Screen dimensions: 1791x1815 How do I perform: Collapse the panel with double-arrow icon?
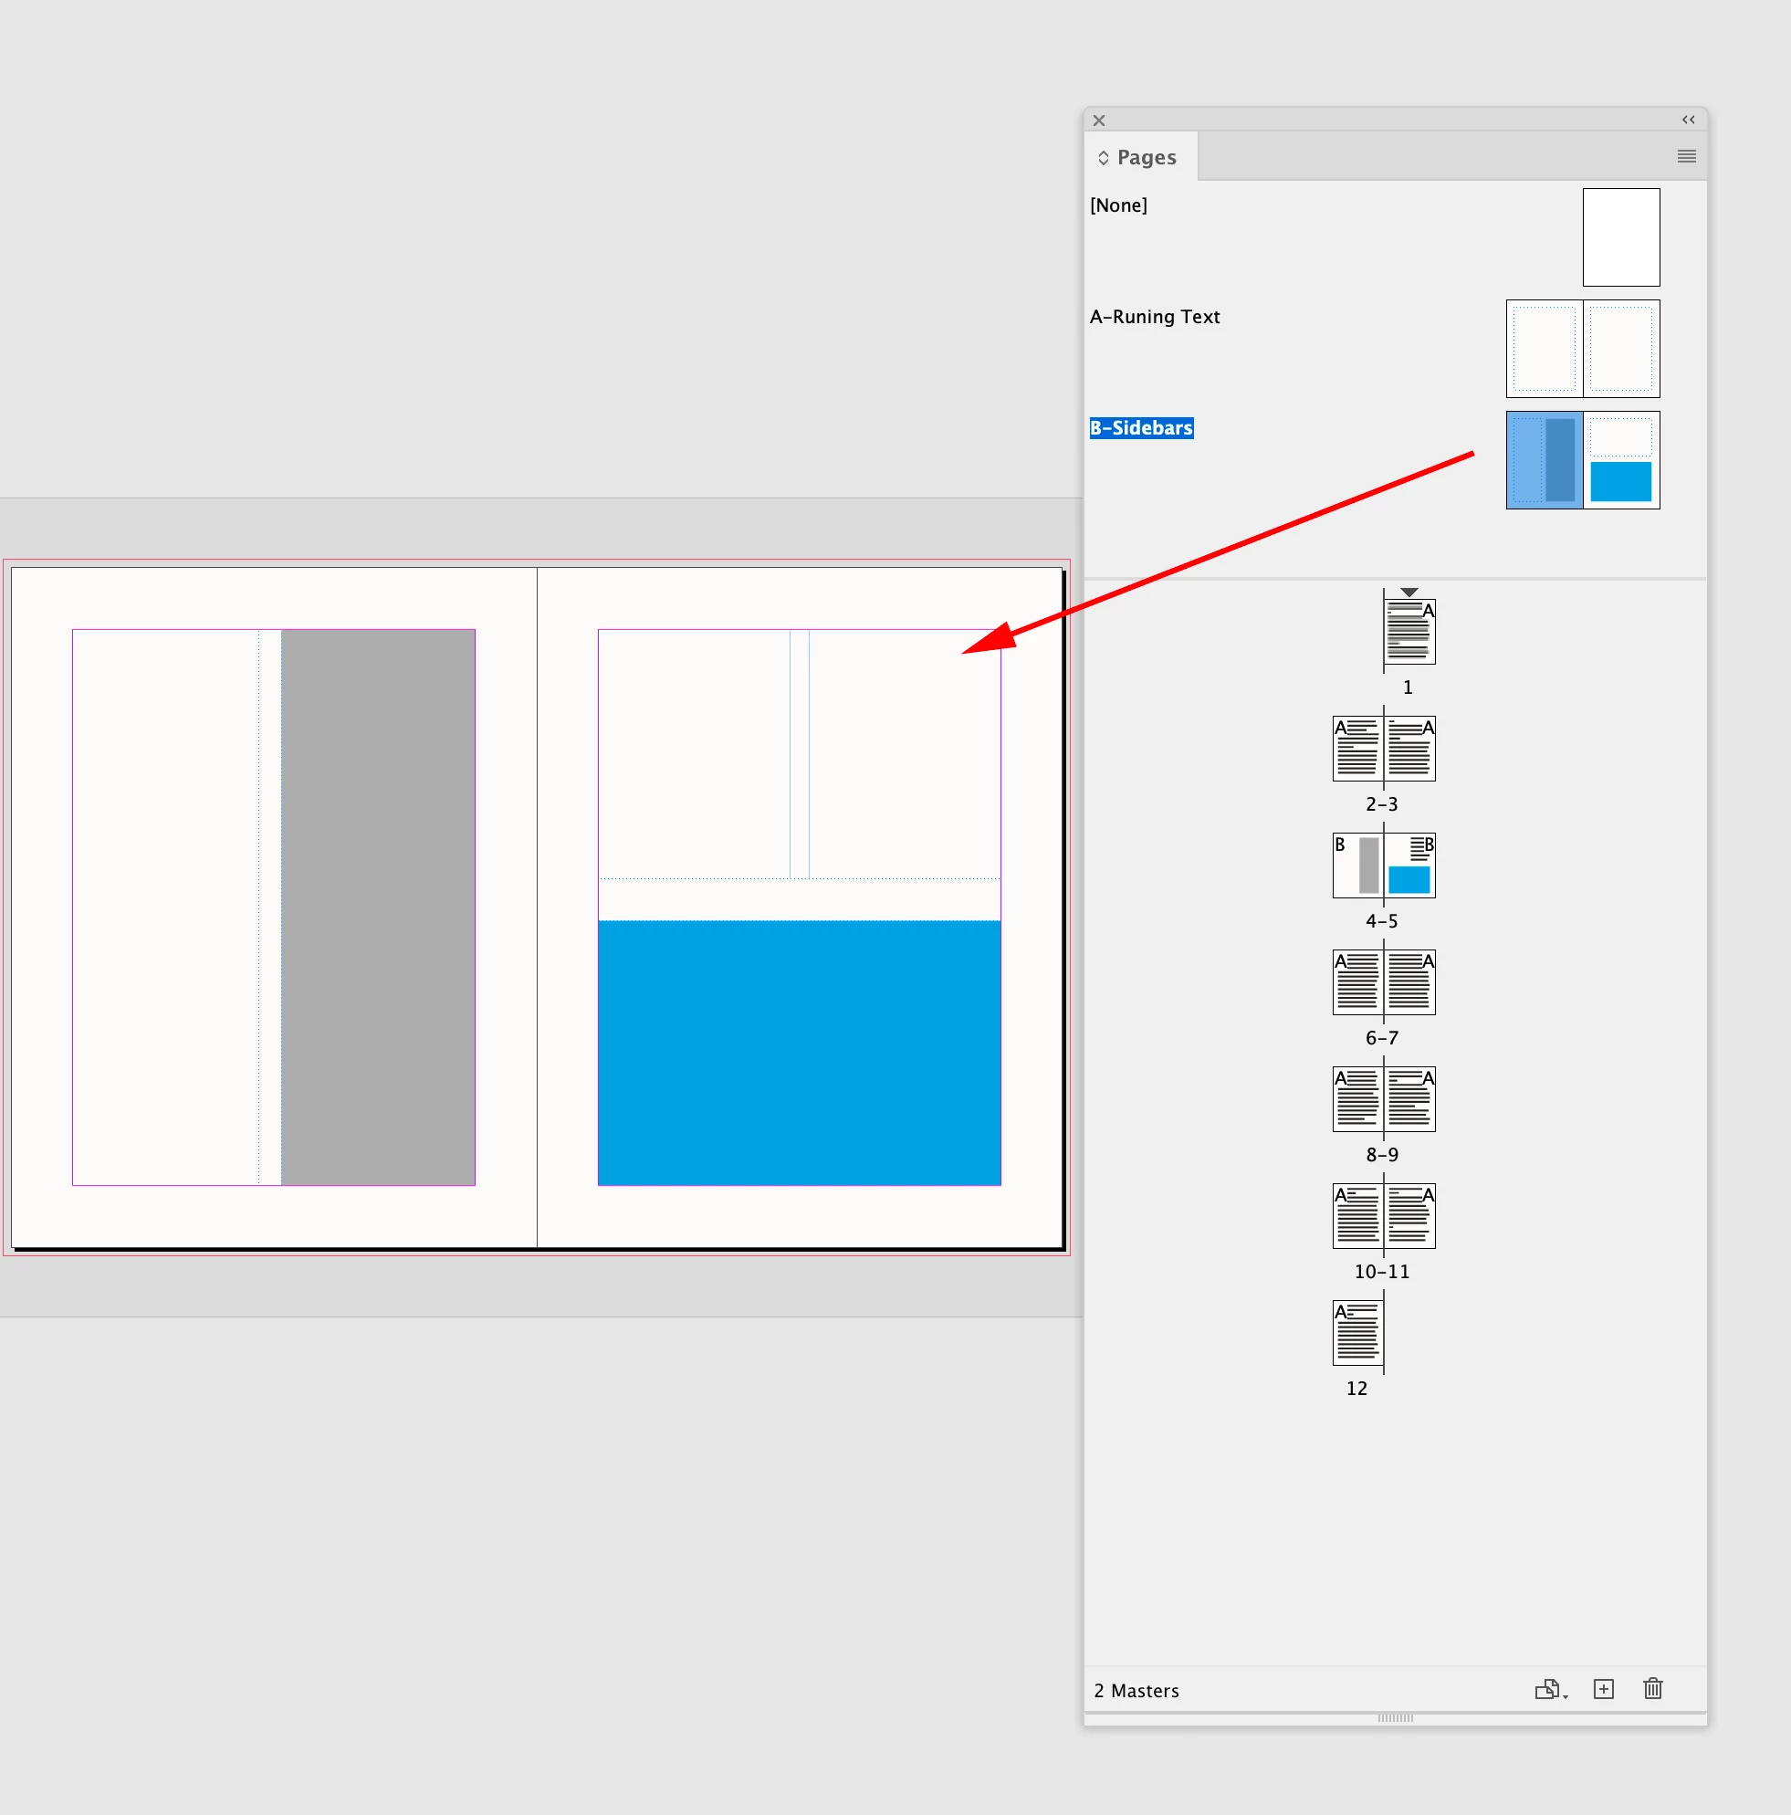click(x=1689, y=120)
